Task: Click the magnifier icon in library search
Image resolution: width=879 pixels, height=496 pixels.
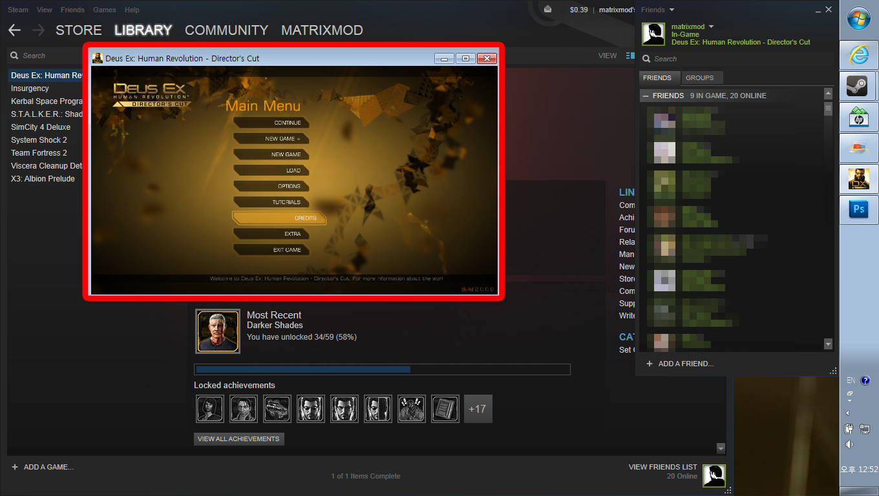Action: (x=14, y=56)
